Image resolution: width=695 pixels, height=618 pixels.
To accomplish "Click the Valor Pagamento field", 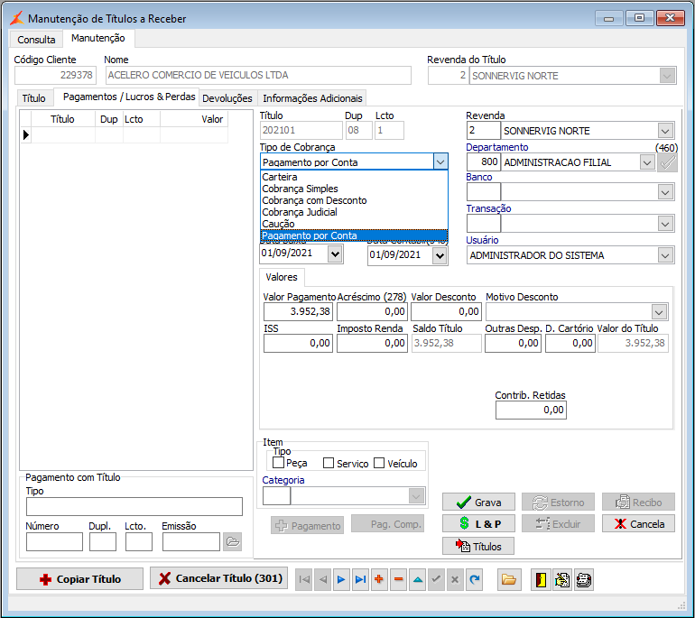I will (x=298, y=311).
